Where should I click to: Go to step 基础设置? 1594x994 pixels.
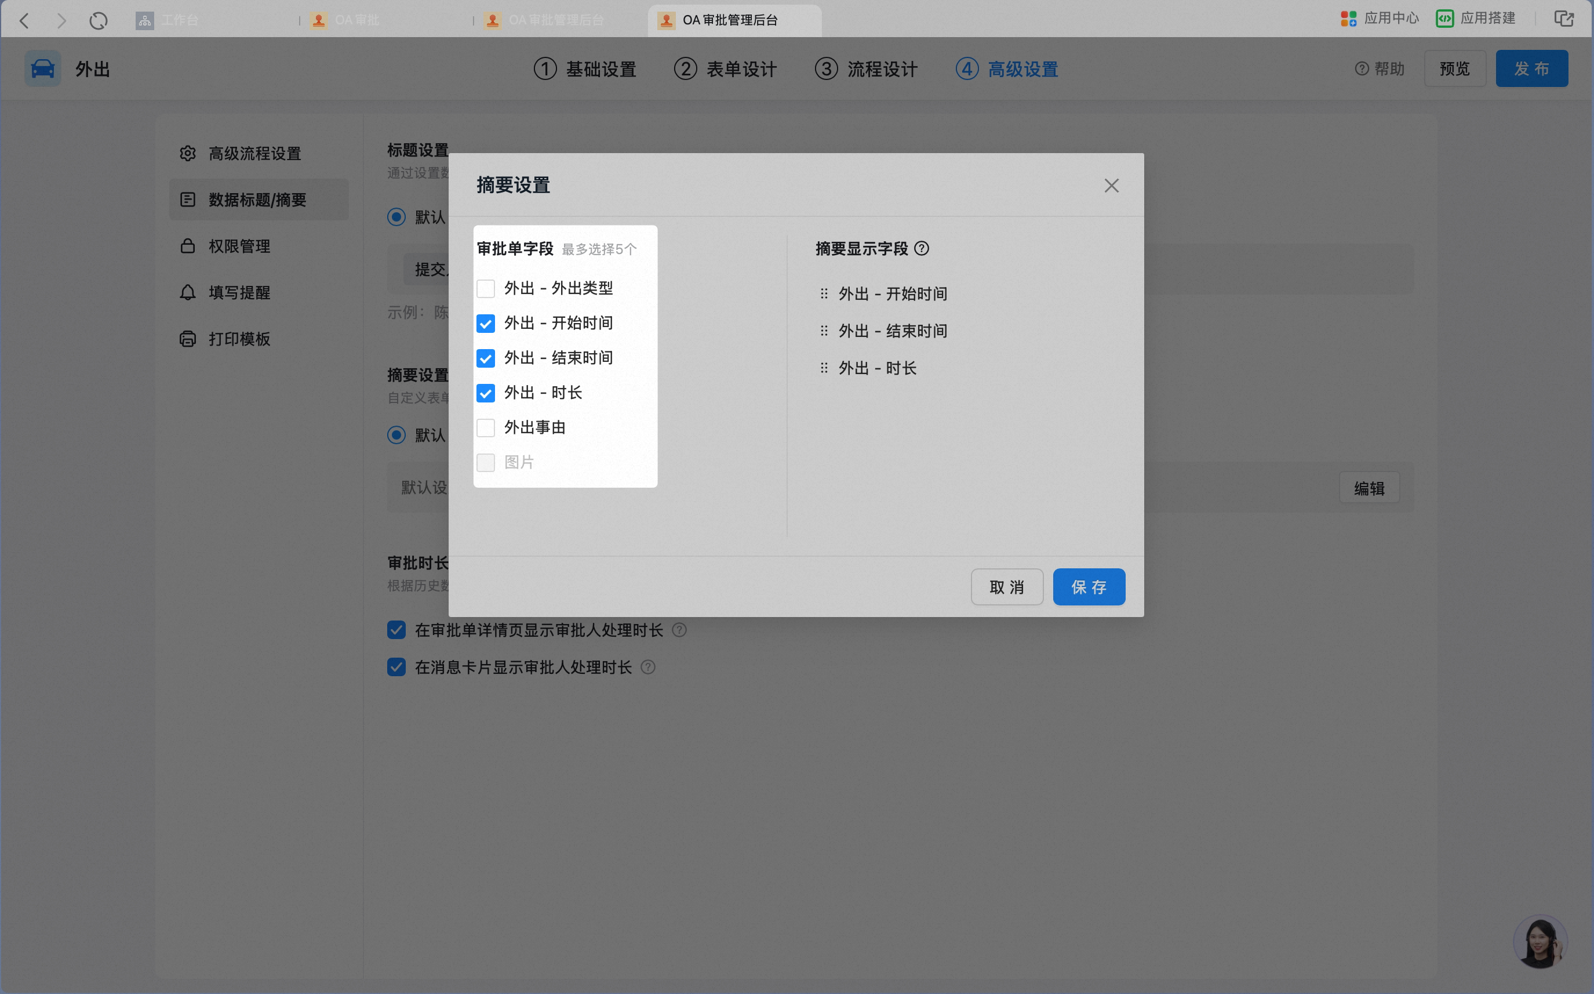pyautogui.click(x=585, y=68)
